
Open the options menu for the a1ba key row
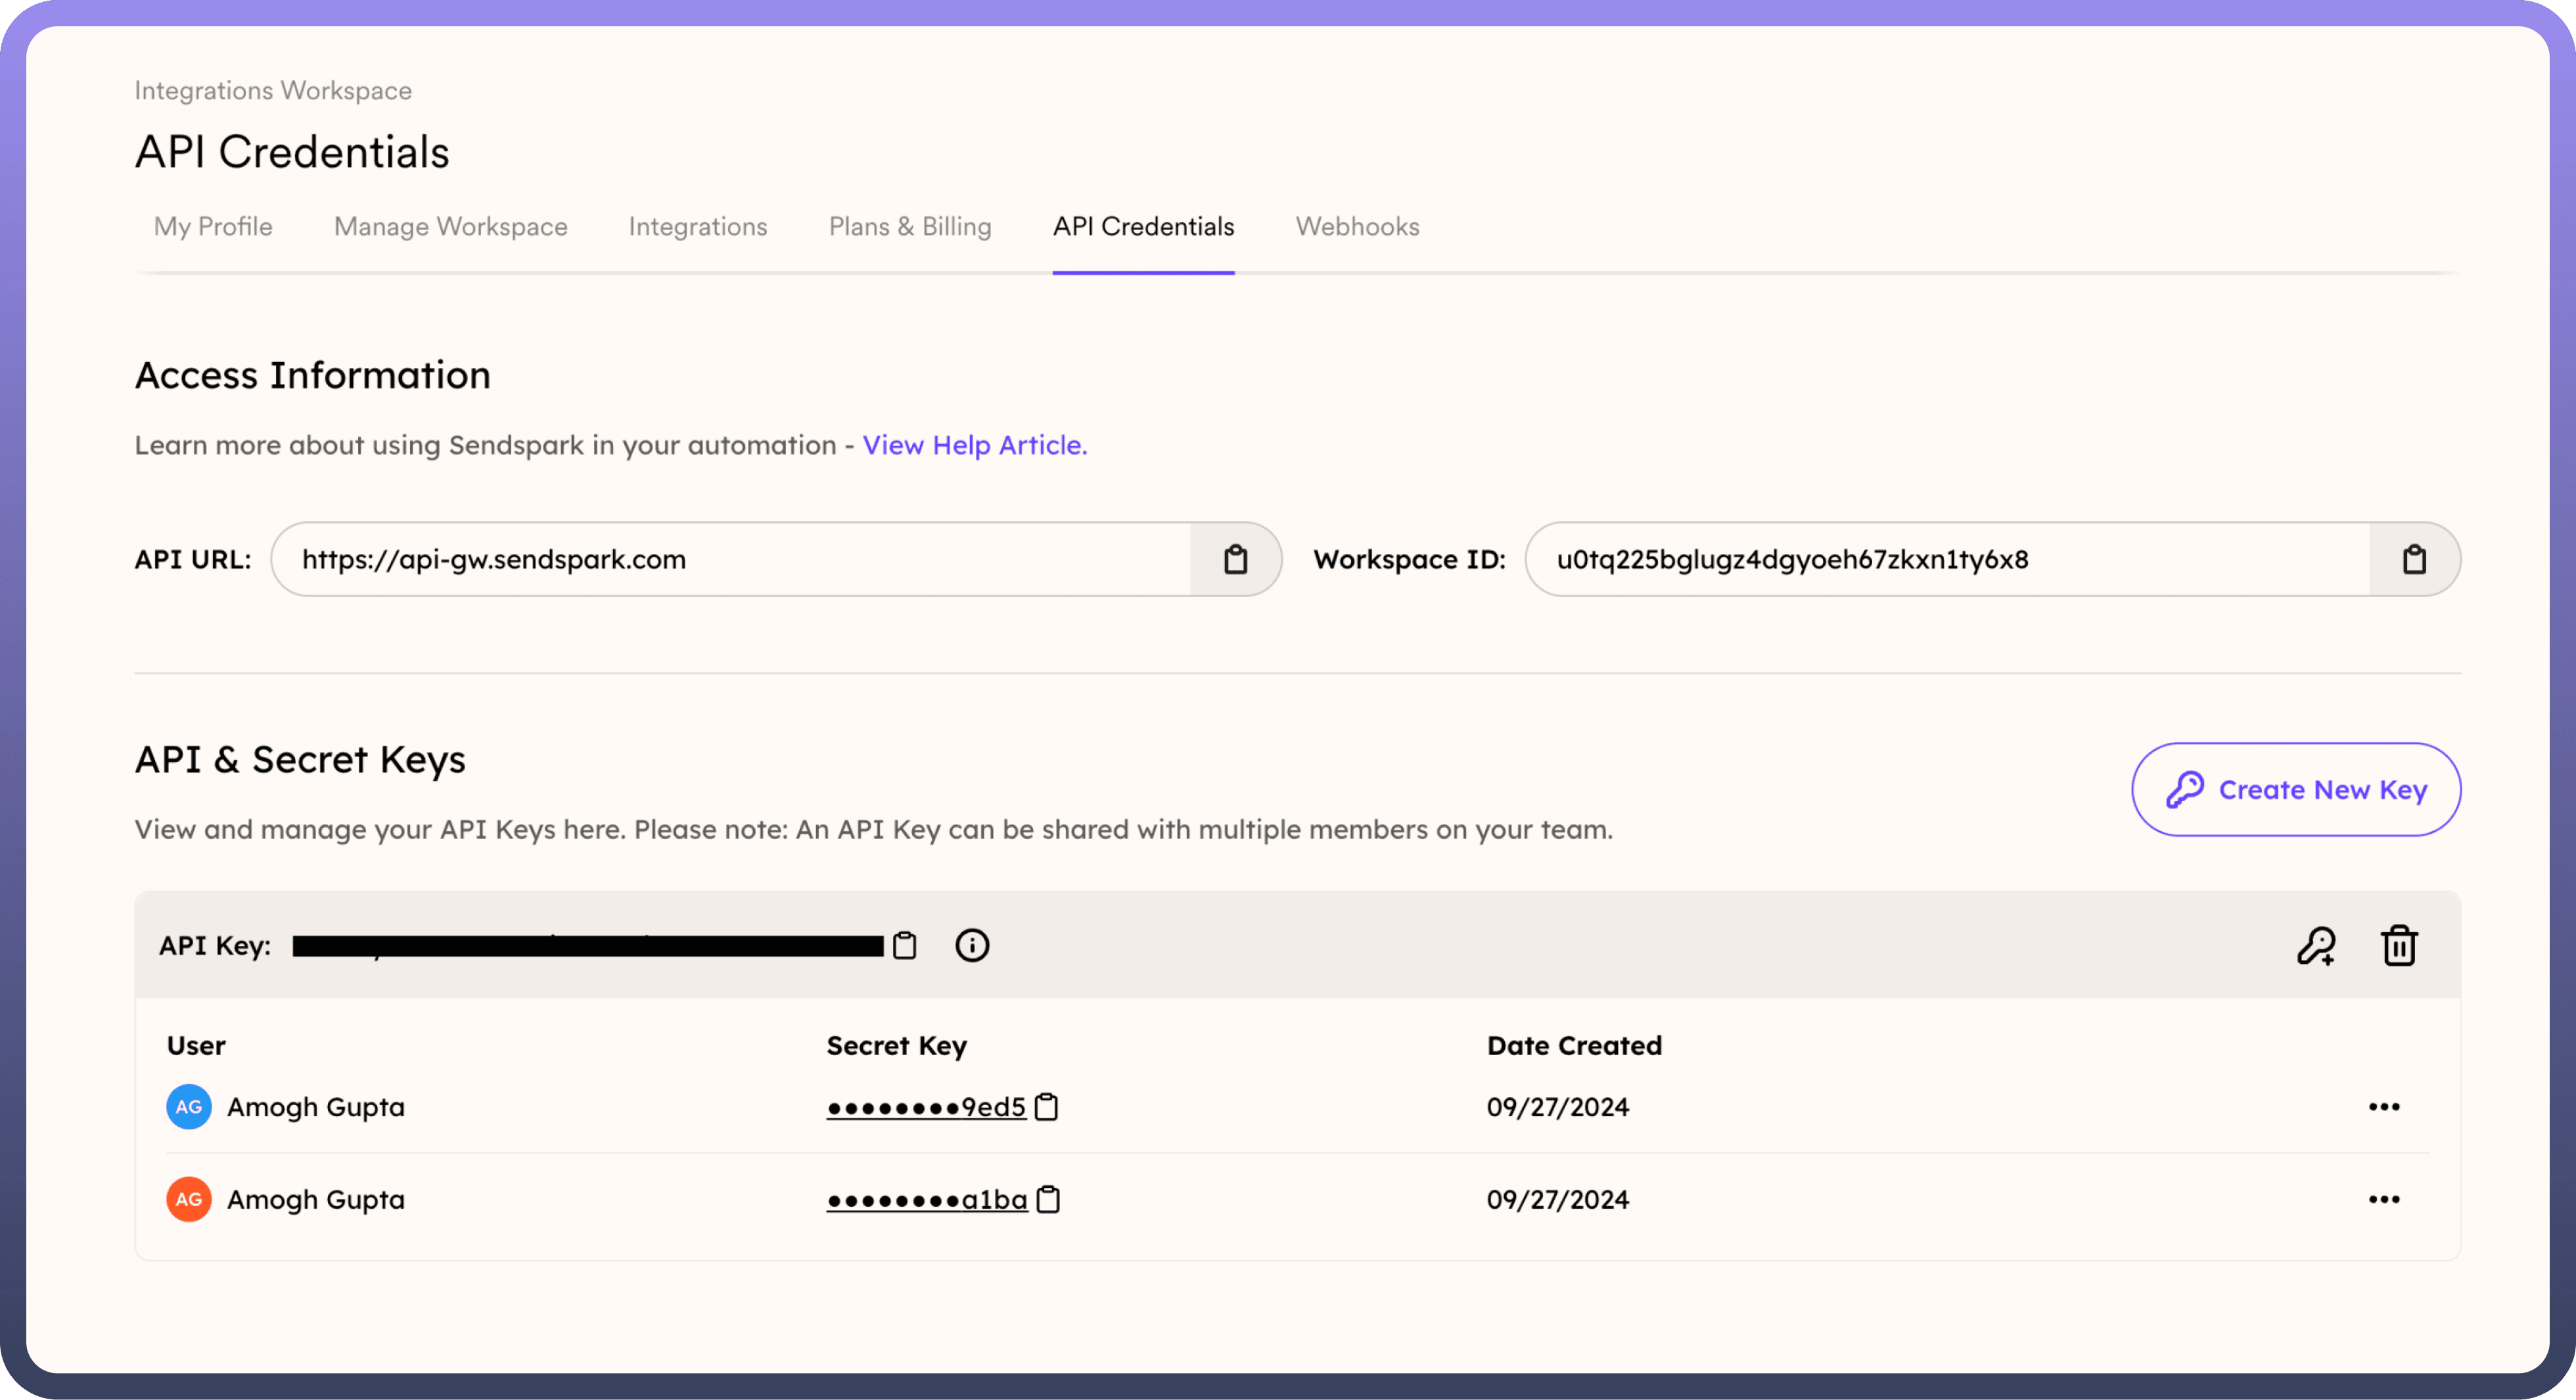coord(2384,1199)
